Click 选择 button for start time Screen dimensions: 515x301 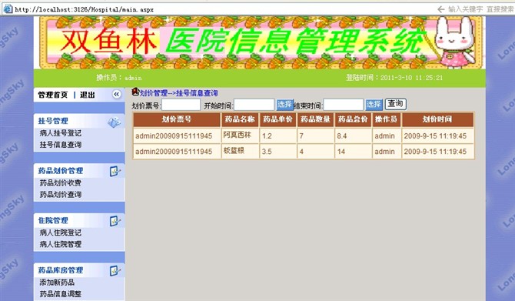point(284,105)
